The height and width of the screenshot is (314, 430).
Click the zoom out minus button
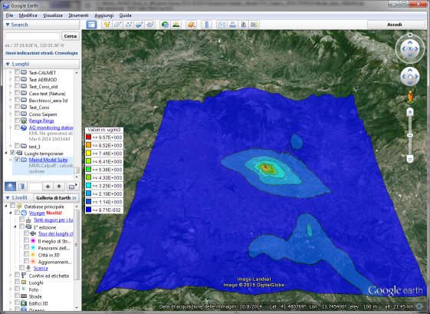(410, 158)
